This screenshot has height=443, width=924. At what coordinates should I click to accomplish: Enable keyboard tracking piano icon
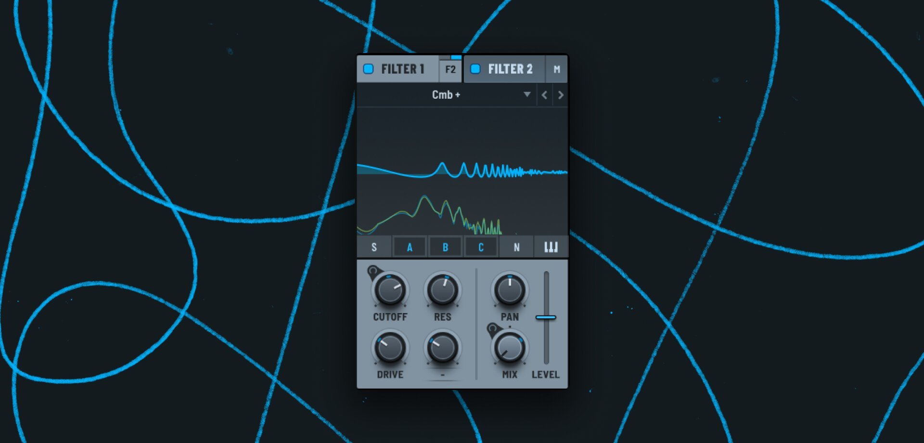[551, 248]
